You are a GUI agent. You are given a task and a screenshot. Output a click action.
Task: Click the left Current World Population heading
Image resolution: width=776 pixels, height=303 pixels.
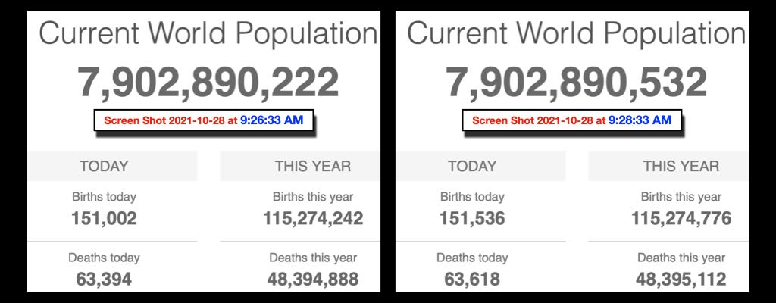pyautogui.click(x=208, y=34)
